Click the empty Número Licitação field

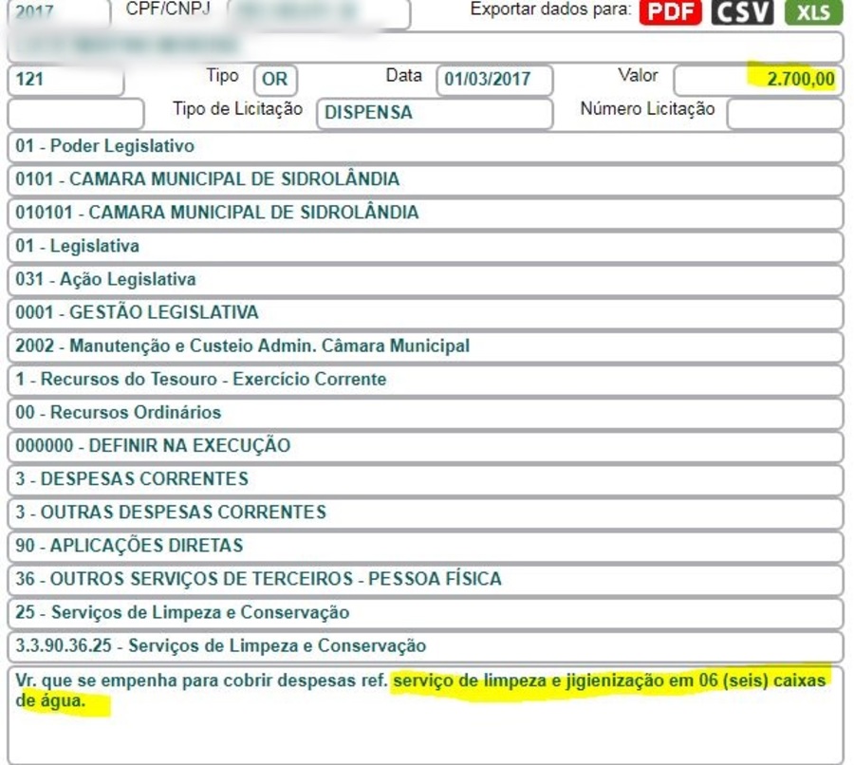784,113
